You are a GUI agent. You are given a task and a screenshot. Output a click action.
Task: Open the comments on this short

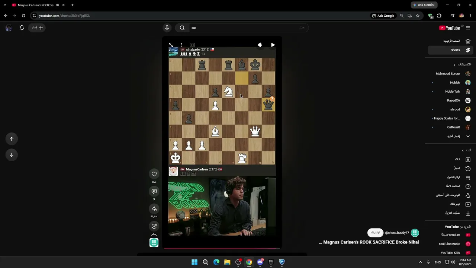pyautogui.click(x=154, y=191)
